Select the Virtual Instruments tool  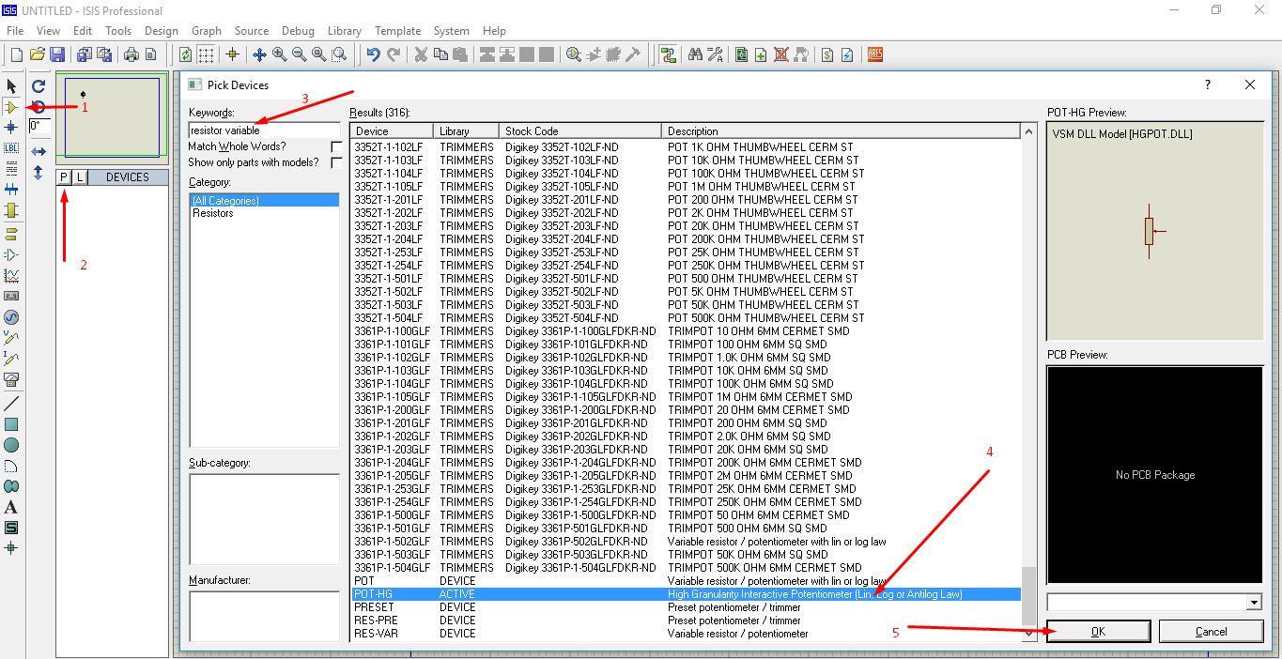click(11, 379)
